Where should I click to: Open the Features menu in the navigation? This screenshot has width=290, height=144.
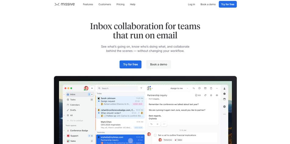(x=88, y=4)
